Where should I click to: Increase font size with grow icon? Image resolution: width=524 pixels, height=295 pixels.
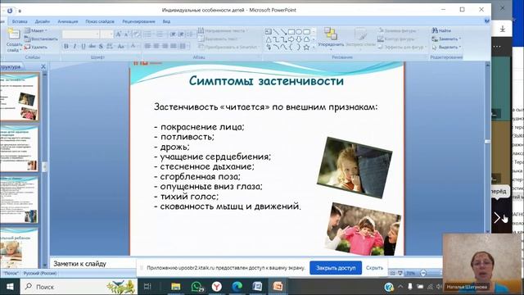click(x=118, y=34)
